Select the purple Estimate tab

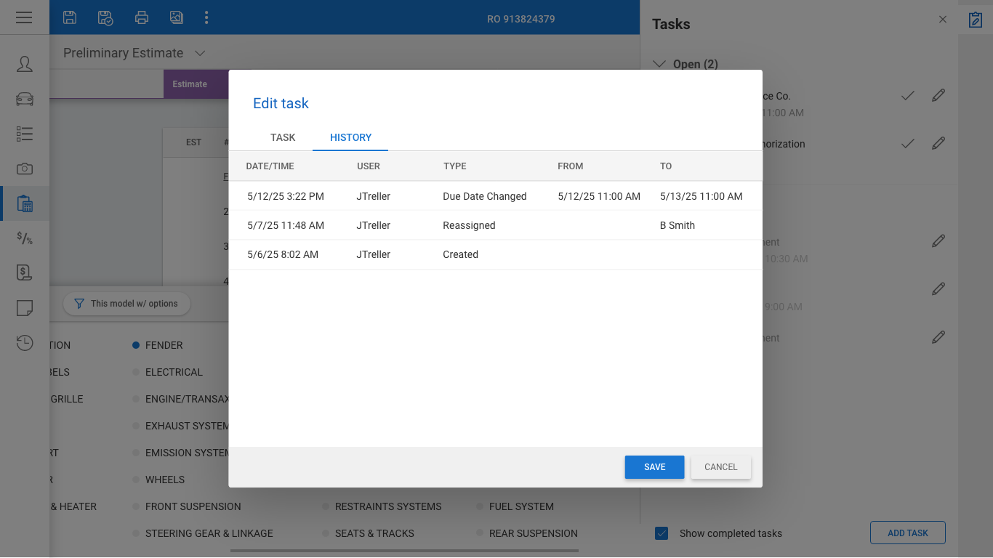(x=196, y=84)
